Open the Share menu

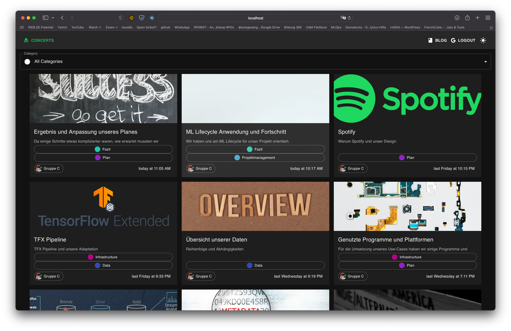467,18
